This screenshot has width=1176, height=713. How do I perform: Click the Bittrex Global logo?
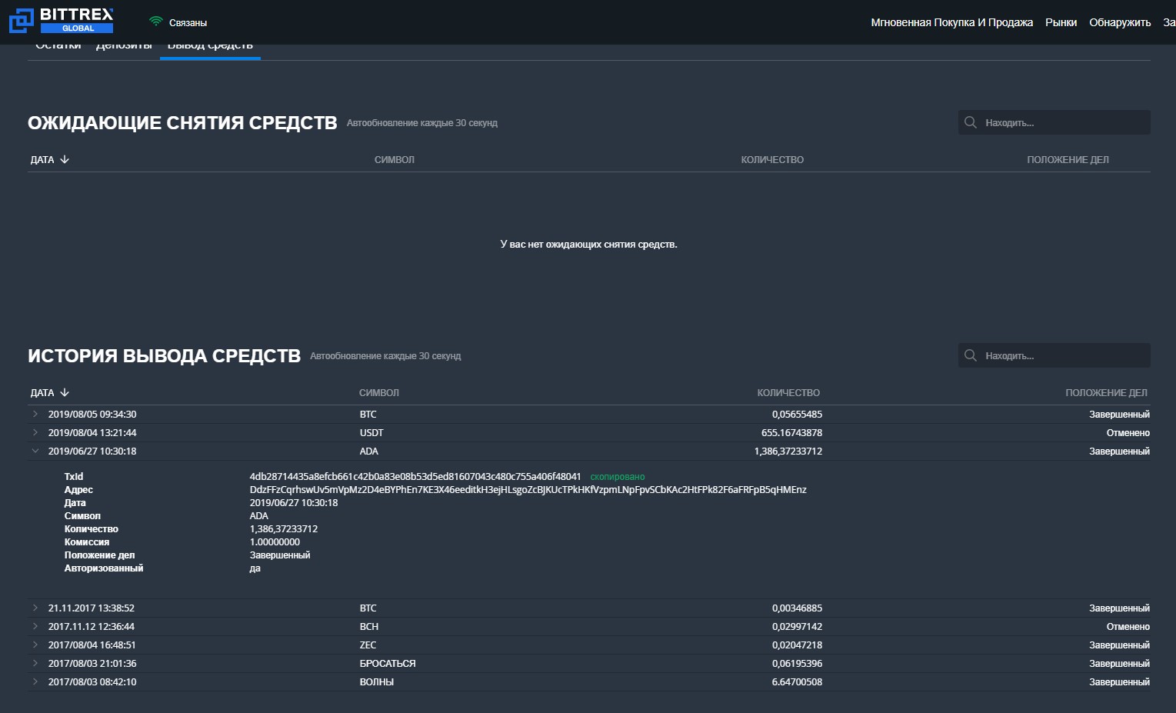click(x=61, y=21)
